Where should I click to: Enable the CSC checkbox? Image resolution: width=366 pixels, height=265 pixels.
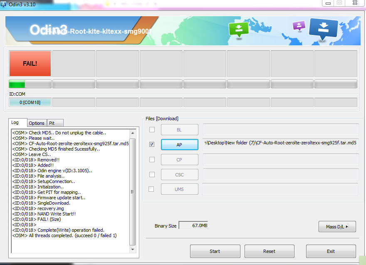pos(152,174)
